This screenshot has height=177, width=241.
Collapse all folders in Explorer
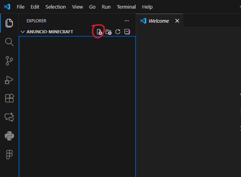click(127, 32)
